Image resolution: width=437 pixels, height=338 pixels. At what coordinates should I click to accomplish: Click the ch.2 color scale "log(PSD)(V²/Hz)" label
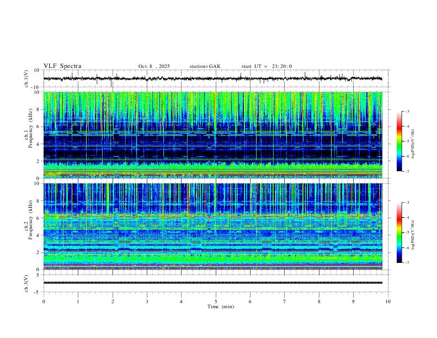(x=413, y=235)
